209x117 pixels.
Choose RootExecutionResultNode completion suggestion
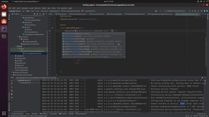[94, 54]
